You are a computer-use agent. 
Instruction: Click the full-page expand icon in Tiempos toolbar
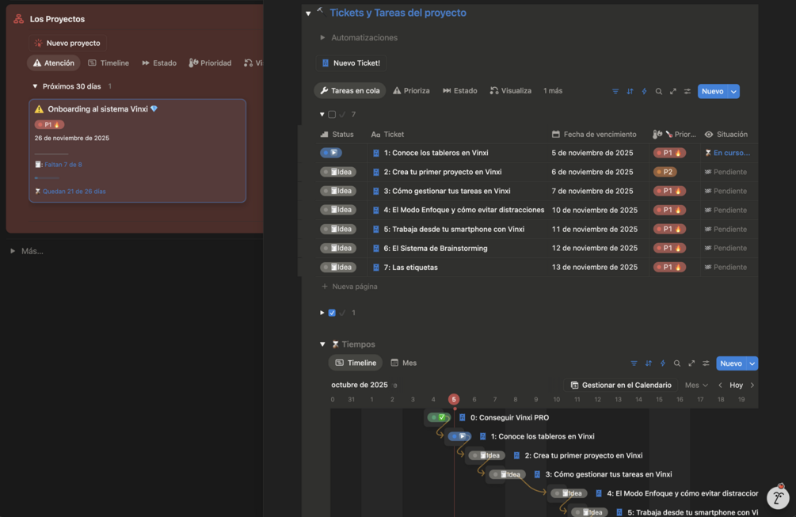pos(691,363)
